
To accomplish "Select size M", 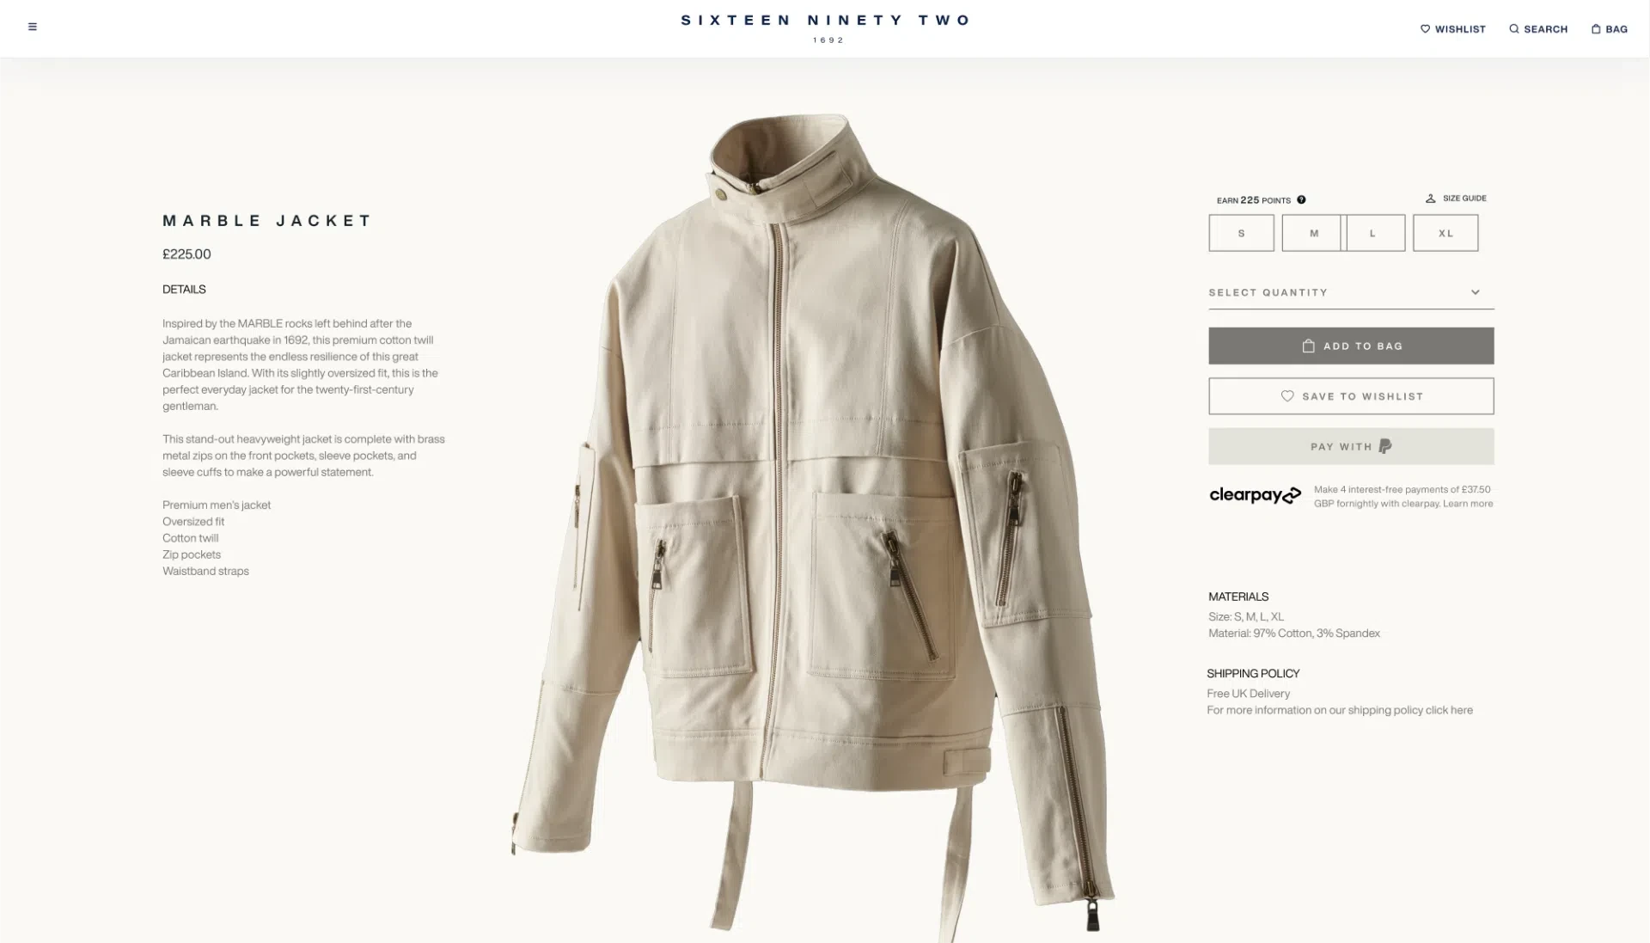I will pyautogui.click(x=1311, y=233).
